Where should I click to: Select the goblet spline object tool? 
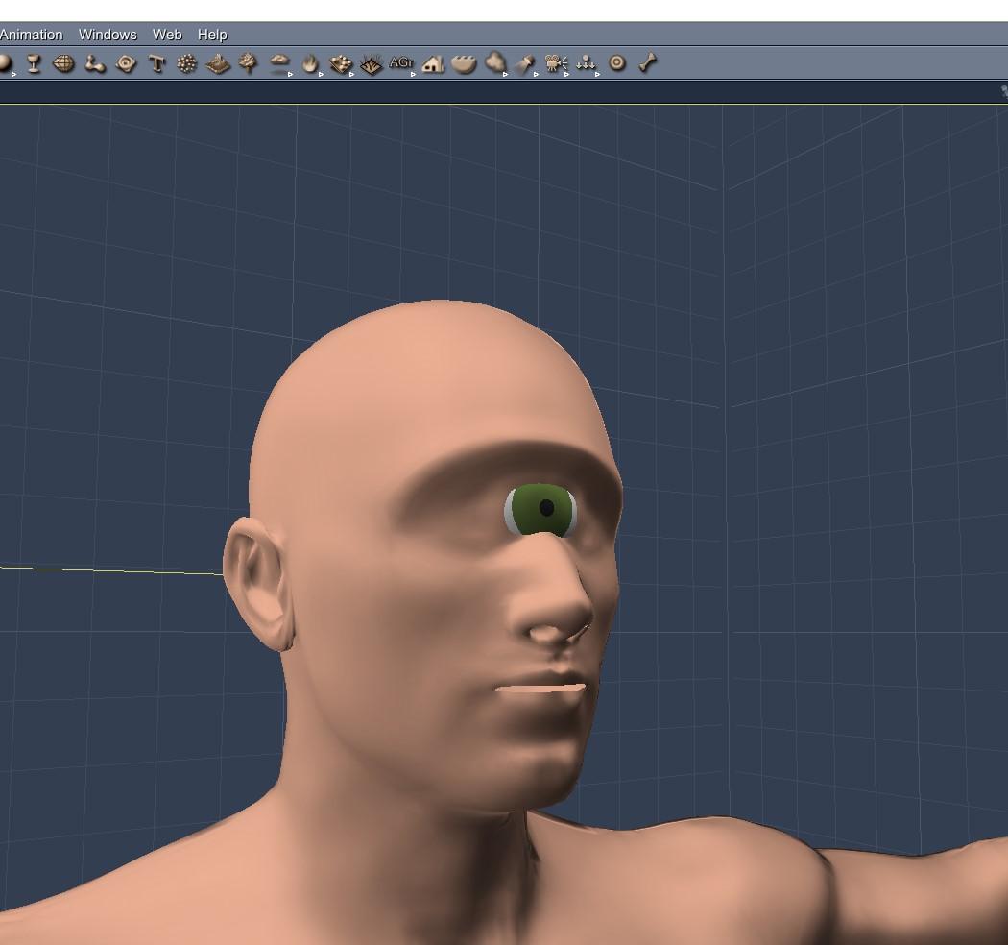pos(34,63)
